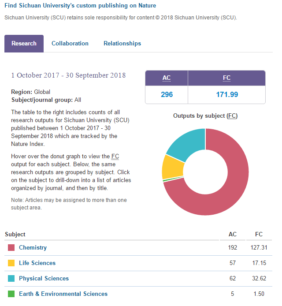Screen dimensions: 282x306
Task: Click the FC value 171.99
Action: click(227, 95)
